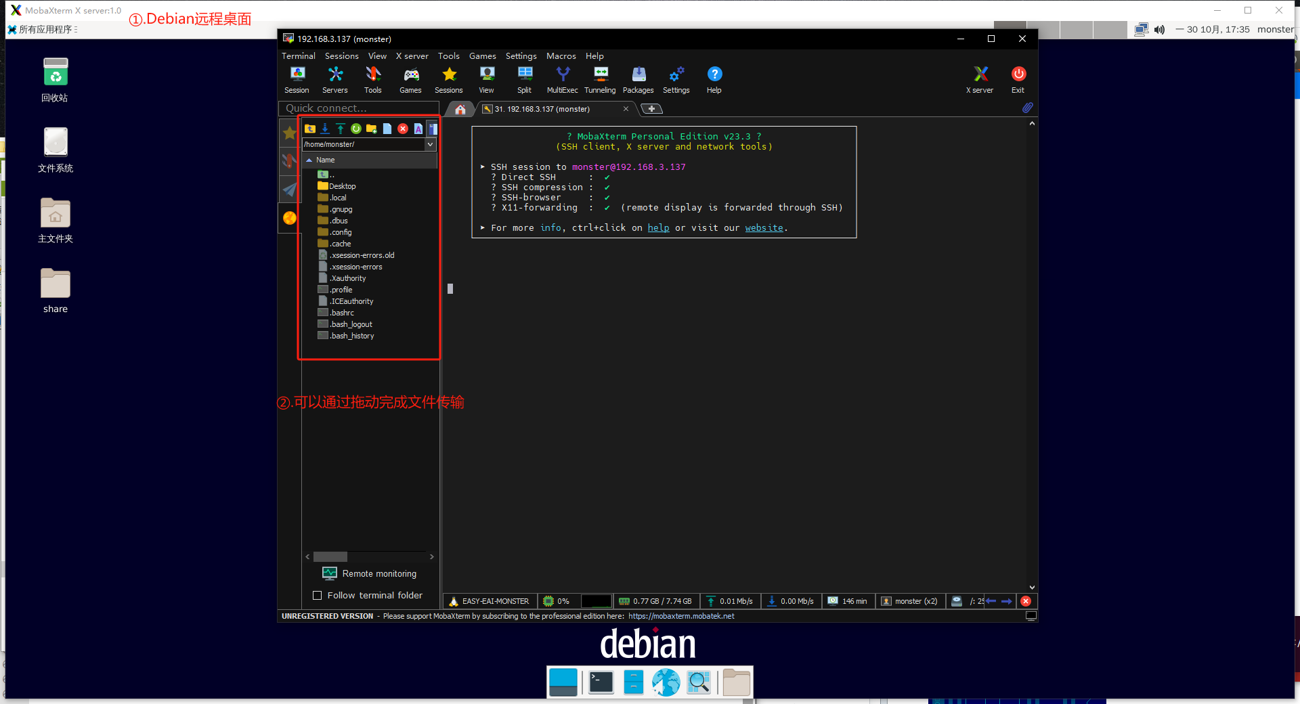Create new folder in SFTP panel
The width and height of the screenshot is (1300, 704).
(372, 129)
